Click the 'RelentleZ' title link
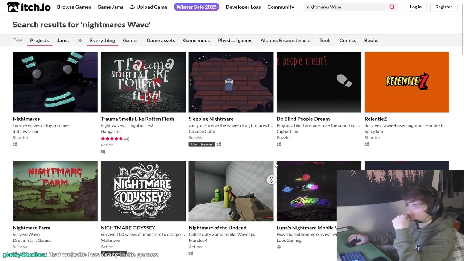This screenshot has width=464, height=261. [x=376, y=119]
